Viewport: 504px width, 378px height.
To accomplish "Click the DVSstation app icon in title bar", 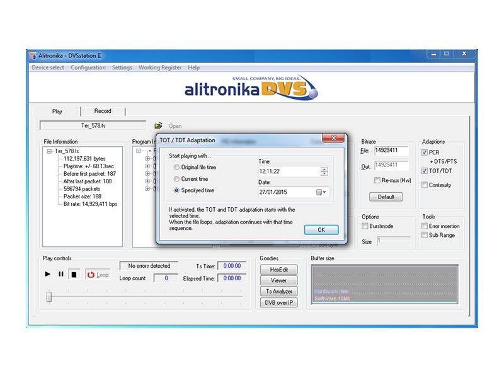I will pos(33,55).
